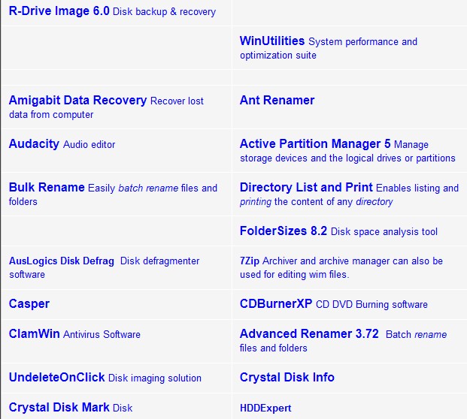The height and width of the screenshot is (419, 467).
Task: Click 'CD DVD Burning software' text
Action: pyautogui.click(x=371, y=305)
